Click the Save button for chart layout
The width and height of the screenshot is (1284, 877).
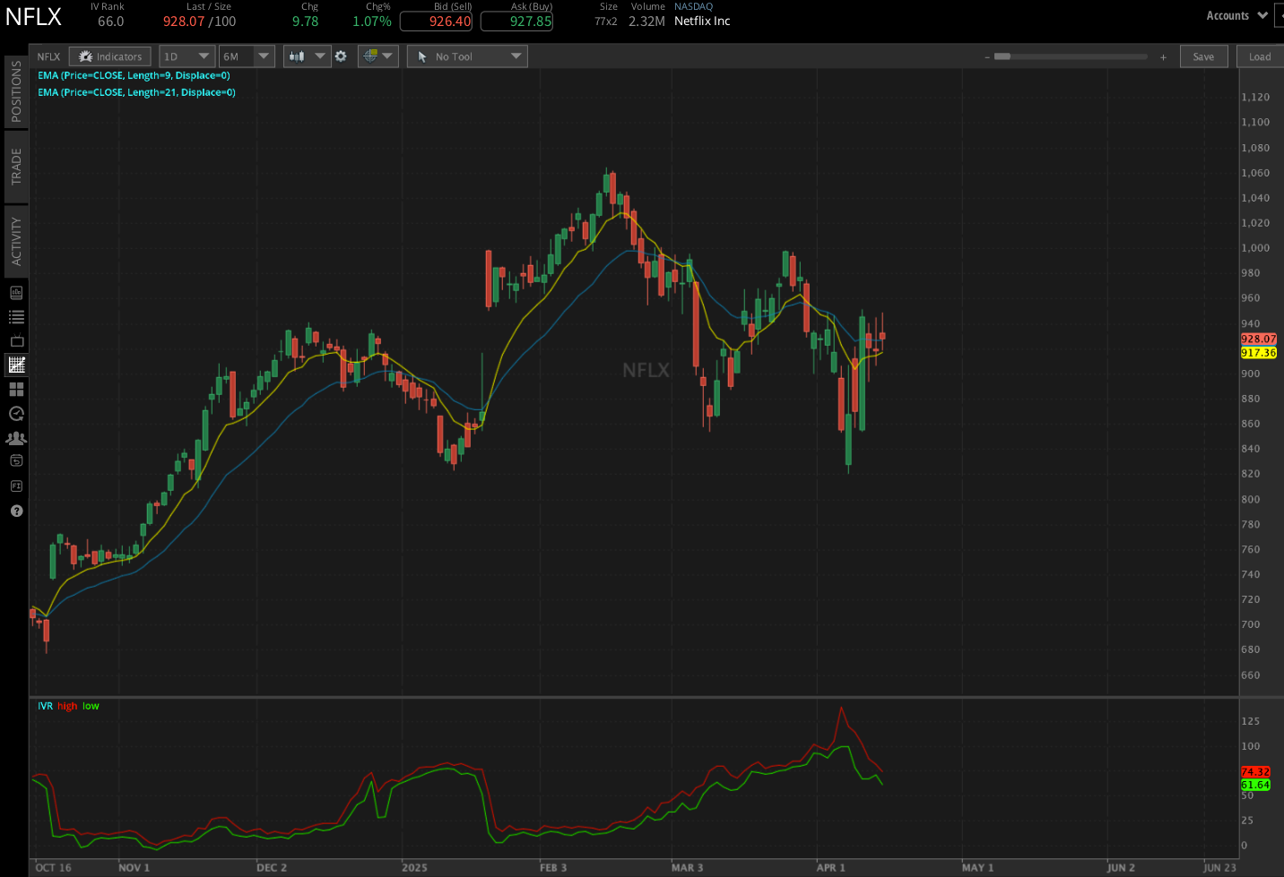tap(1203, 56)
